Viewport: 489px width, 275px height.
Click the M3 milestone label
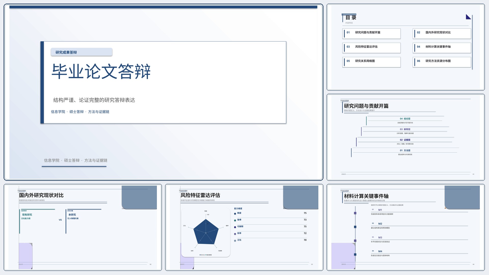coord(380,237)
